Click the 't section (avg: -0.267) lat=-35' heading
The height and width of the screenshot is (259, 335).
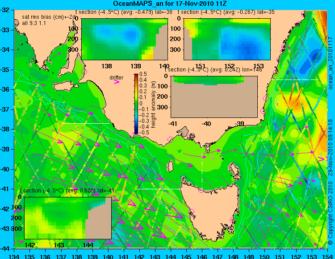tap(226, 12)
